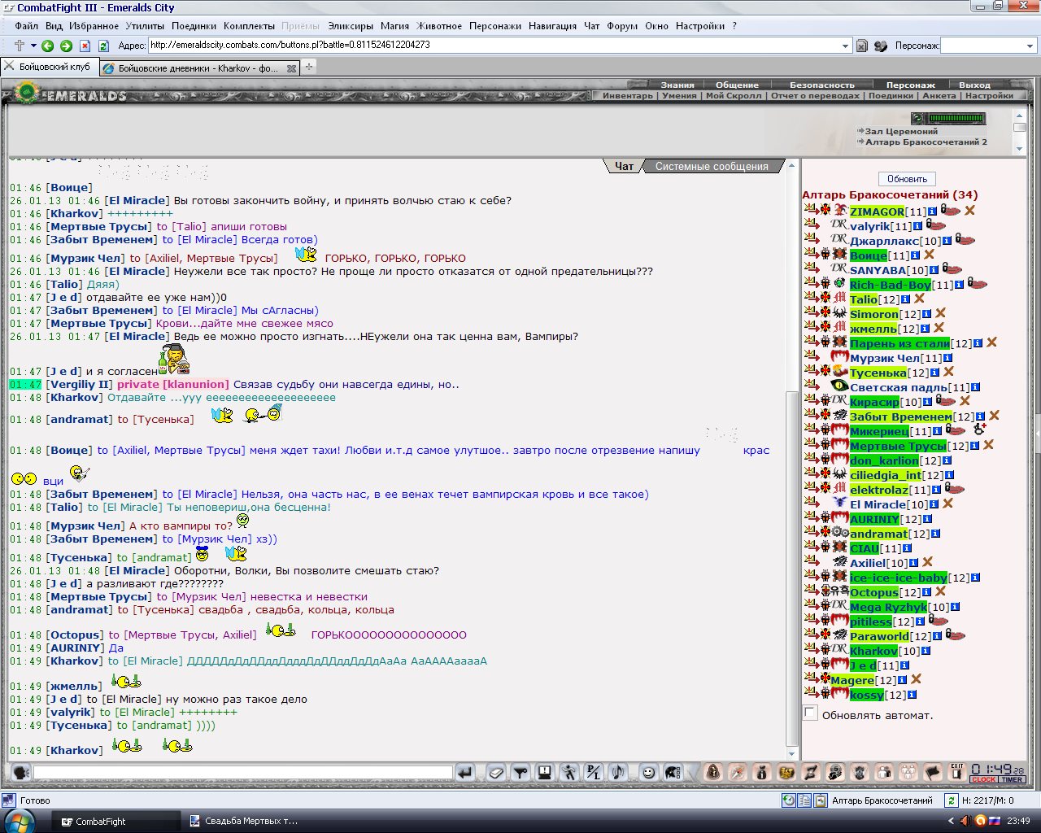This screenshot has width=1041, height=833.
Task: Click player name El Miracle in list
Action: (878, 504)
